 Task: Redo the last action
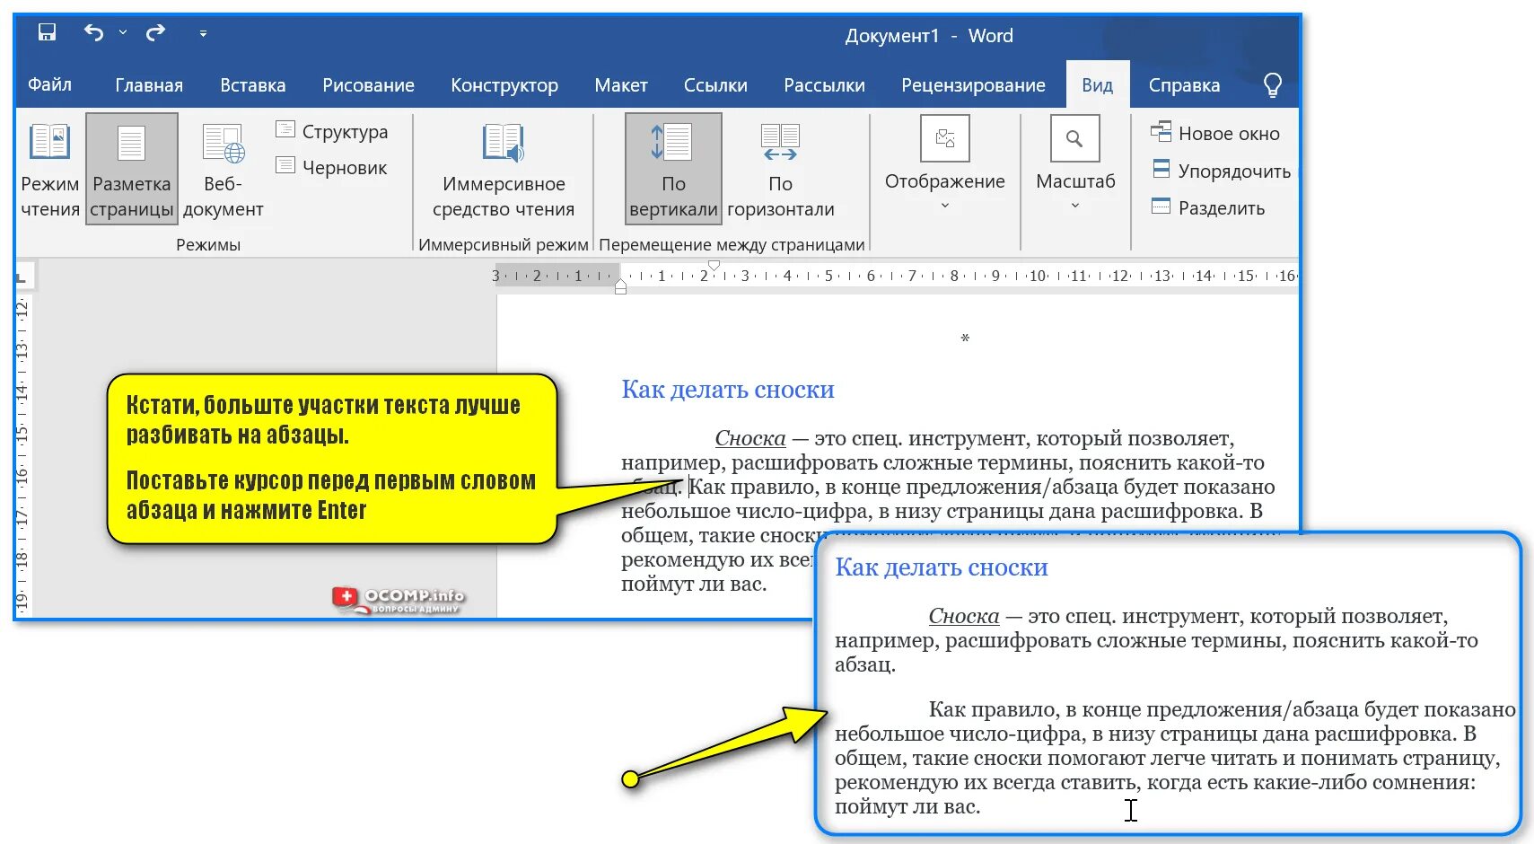(x=156, y=33)
